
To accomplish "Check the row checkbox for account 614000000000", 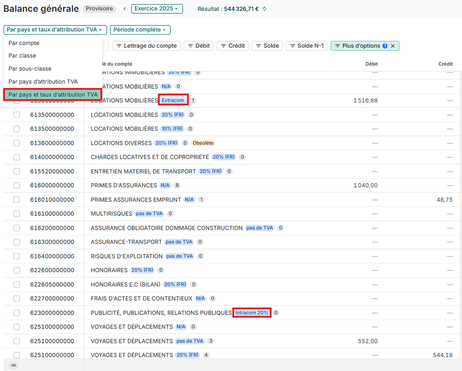I will pos(17,157).
